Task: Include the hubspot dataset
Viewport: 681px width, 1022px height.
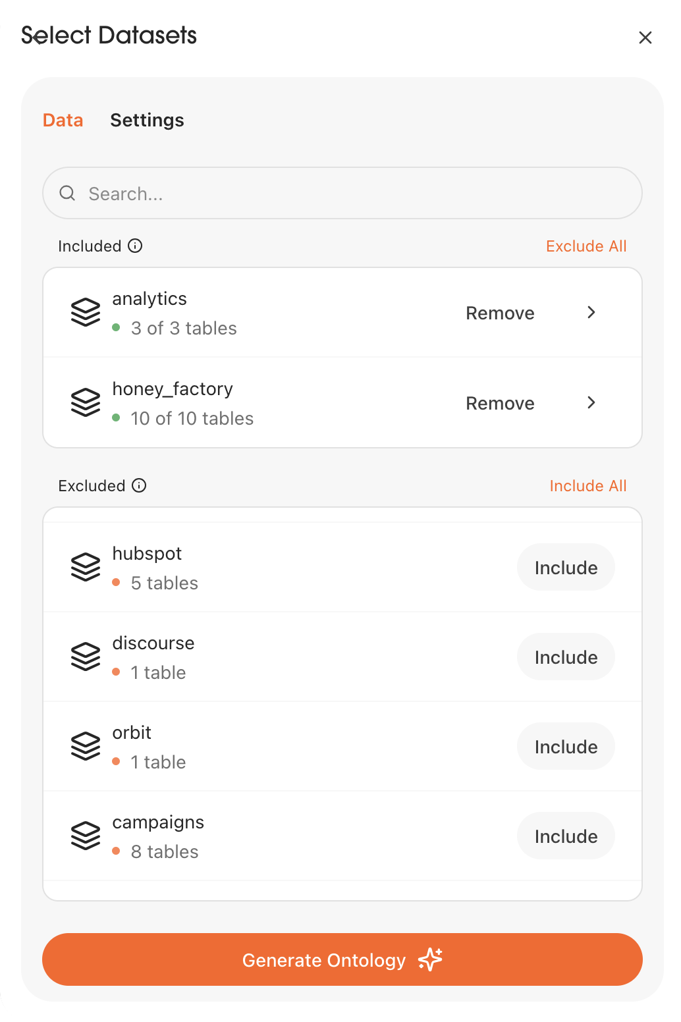Action: pos(566,567)
